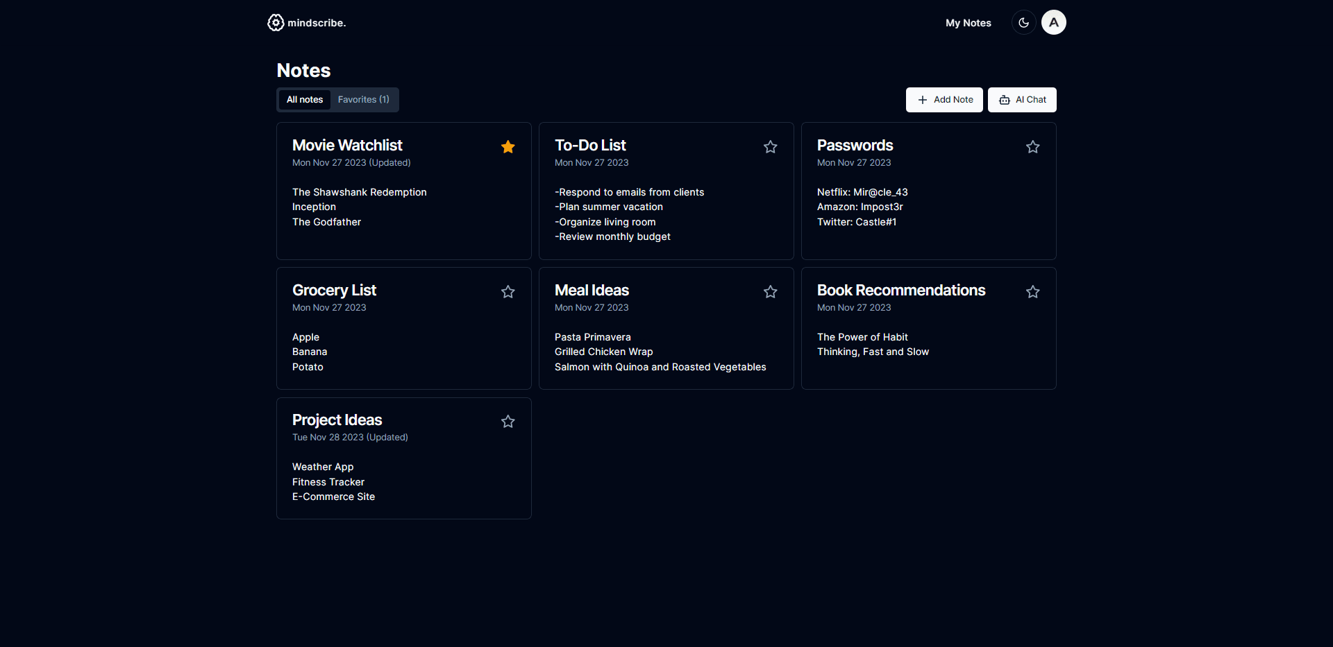Select the All notes tab
1333x647 pixels.
click(305, 100)
